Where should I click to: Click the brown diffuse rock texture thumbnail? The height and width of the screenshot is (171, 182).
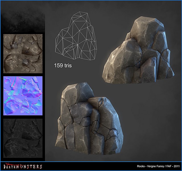23,54
